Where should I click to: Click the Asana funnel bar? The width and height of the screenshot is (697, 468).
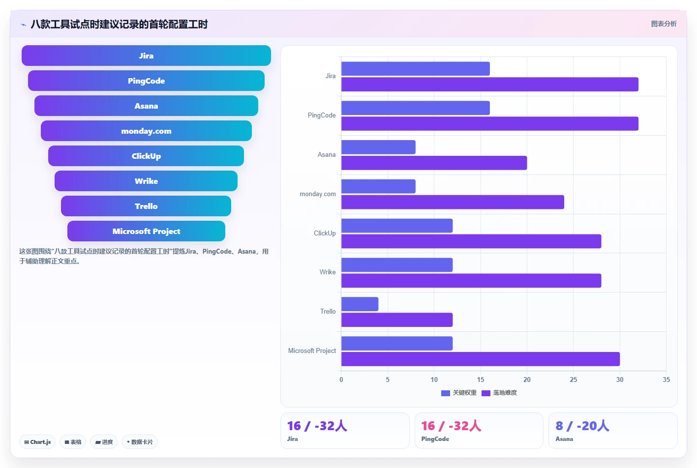click(x=146, y=106)
